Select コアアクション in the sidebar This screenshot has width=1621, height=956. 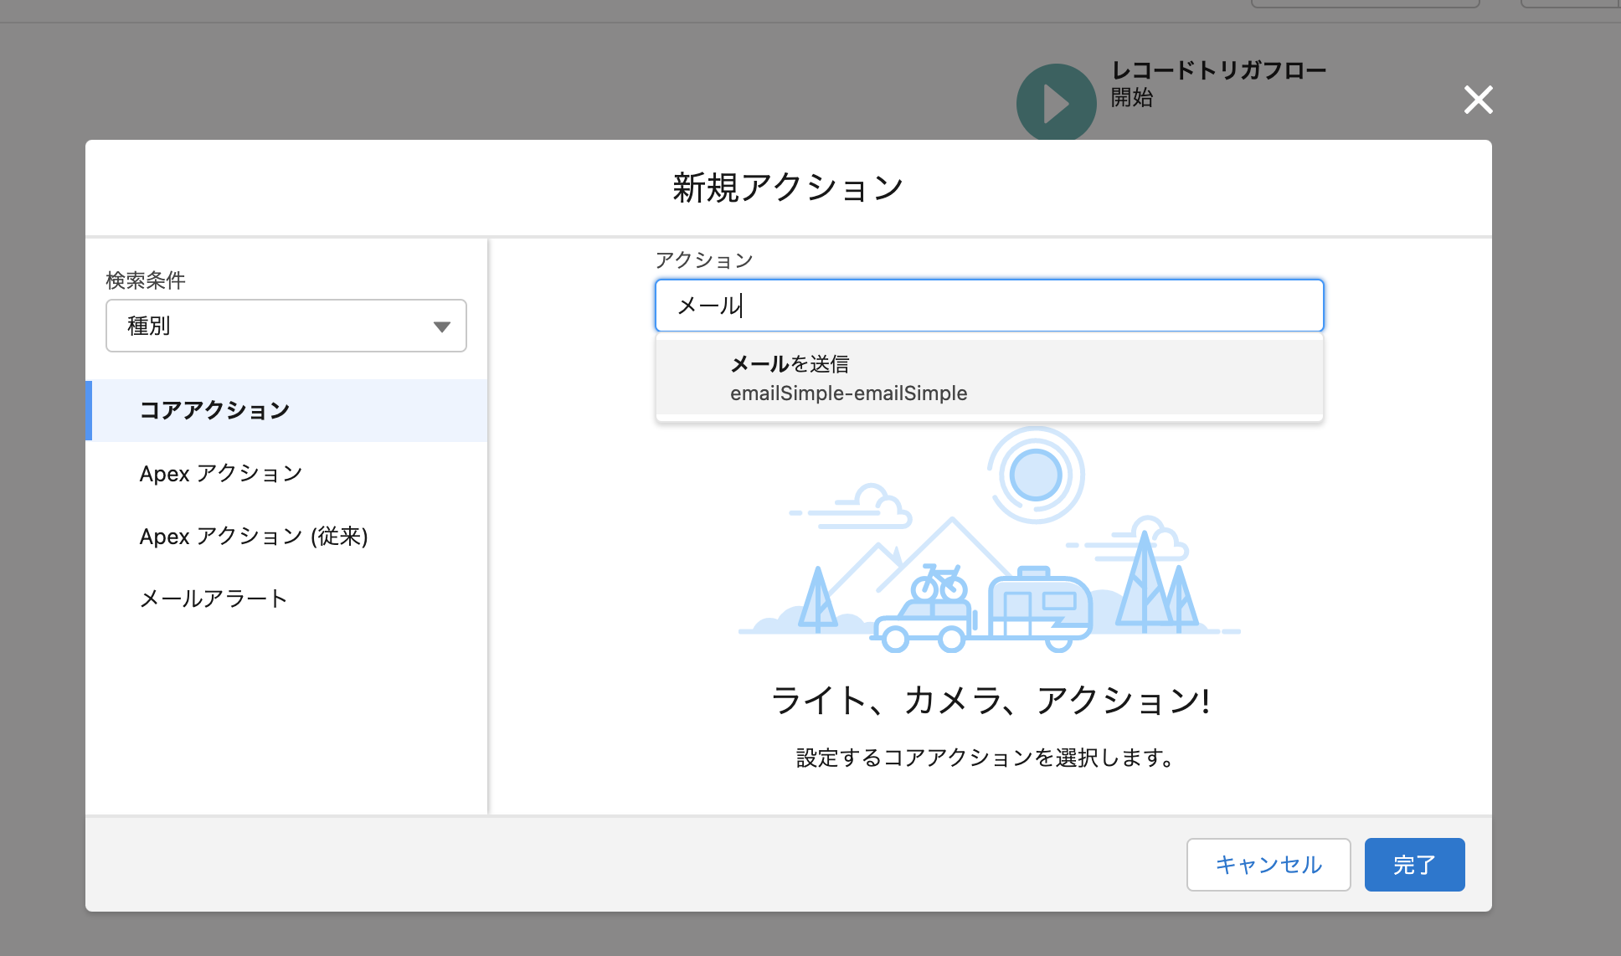tap(215, 410)
